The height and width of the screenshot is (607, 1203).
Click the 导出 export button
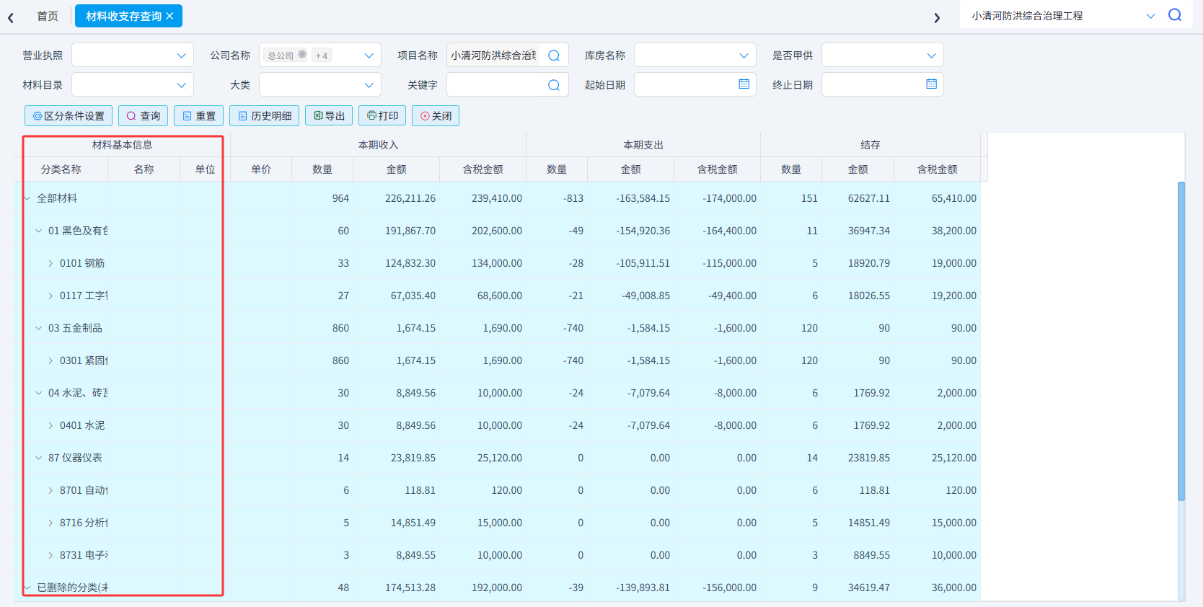(x=330, y=116)
